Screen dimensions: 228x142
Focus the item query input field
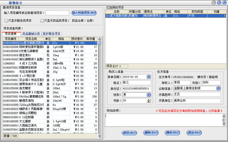click(x=57, y=13)
